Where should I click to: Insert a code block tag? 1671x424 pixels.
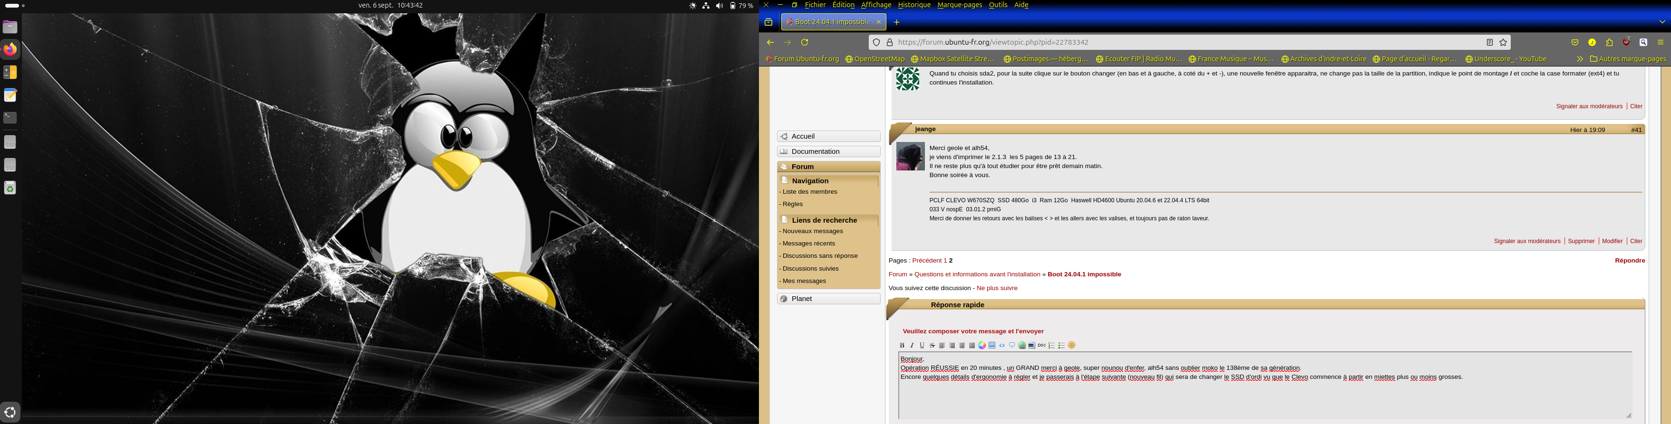pos(1002,346)
